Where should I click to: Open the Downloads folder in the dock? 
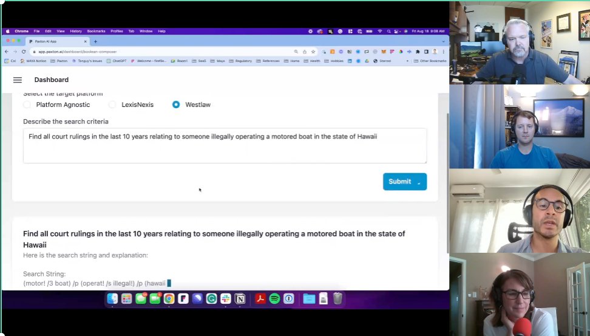(x=309, y=299)
